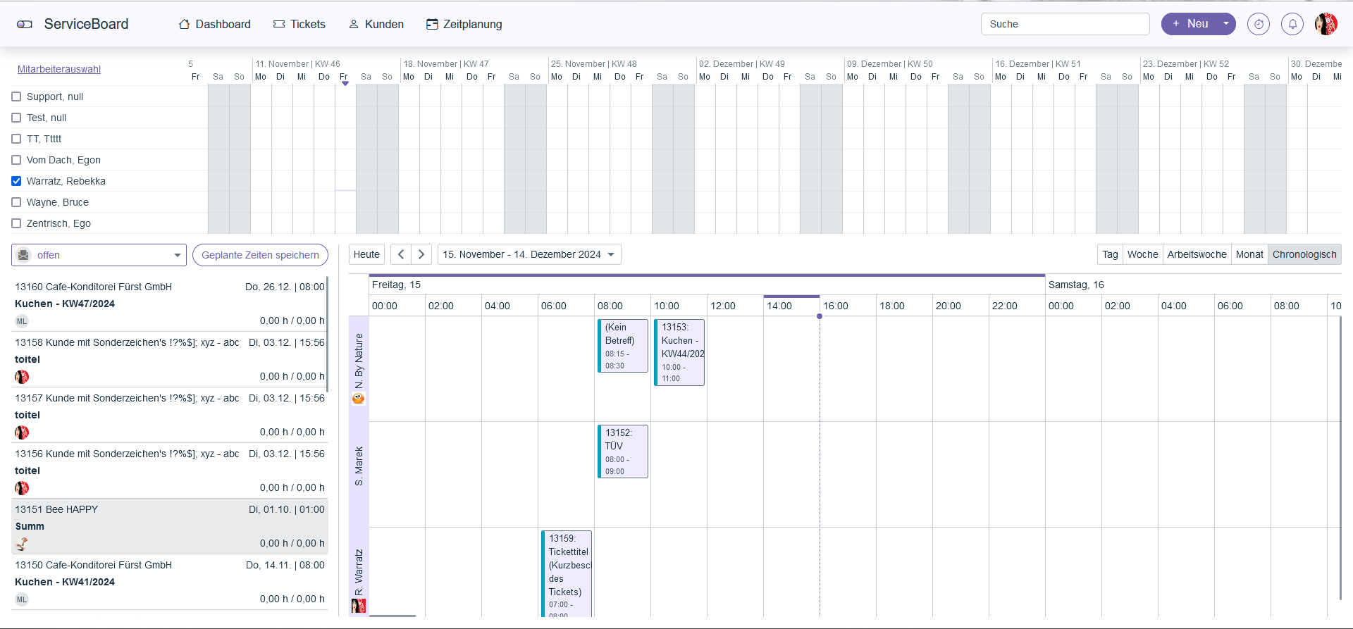Screen dimensions: 1353x629
Task: Uncheck Warratz, Rebekka employee checkbox
Action: [16, 181]
